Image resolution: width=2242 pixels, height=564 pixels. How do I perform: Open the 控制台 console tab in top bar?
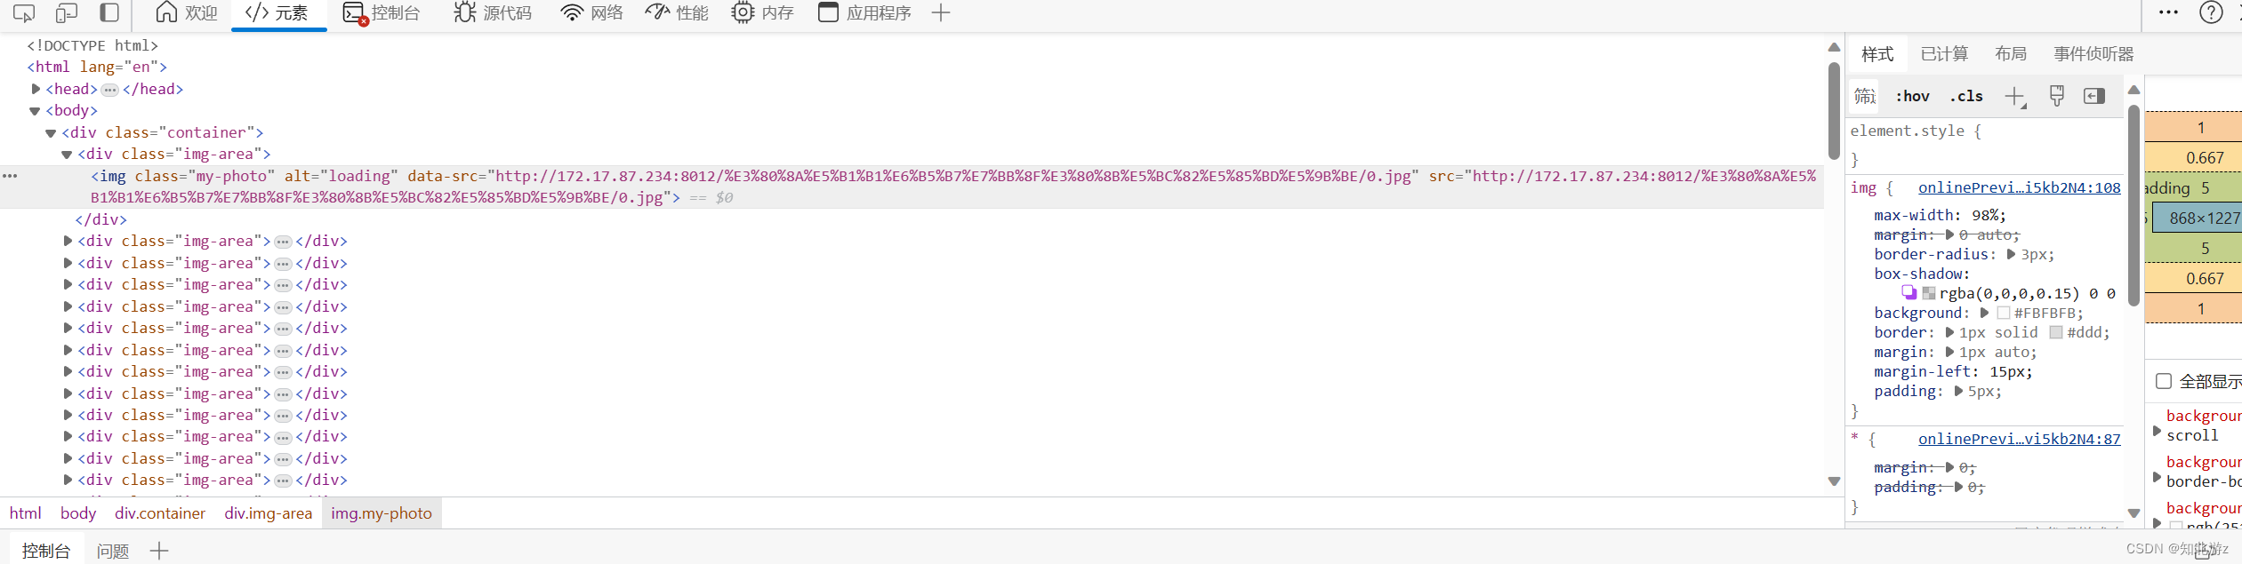pyautogui.click(x=381, y=12)
